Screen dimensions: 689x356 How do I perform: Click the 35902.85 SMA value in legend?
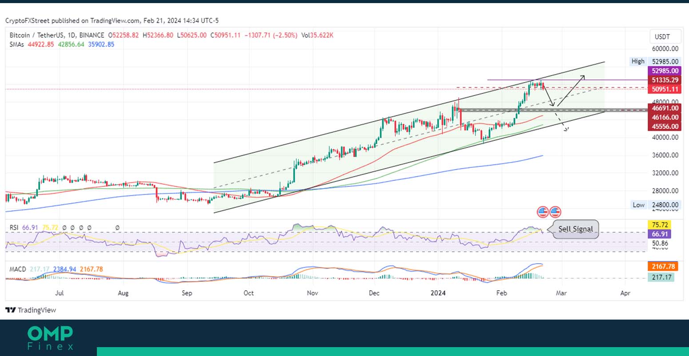coord(101,44)
